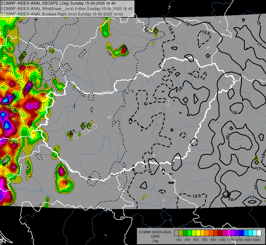Pick the lime yellow-green legend swatch
This screenshot has height=245, width=266.
tap(194, 233)
